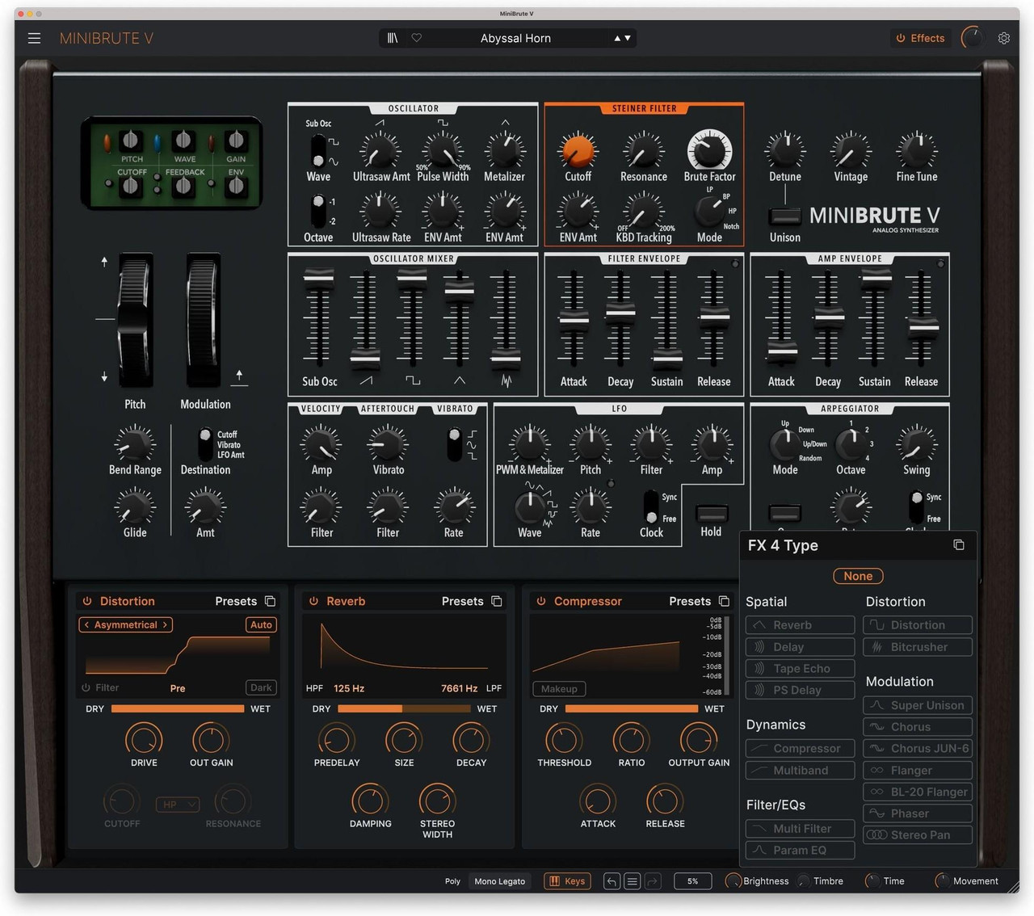Screen dimensions: 1034x916
Task: Click the Metalizer oscillator knob
Action: (505, 150)
